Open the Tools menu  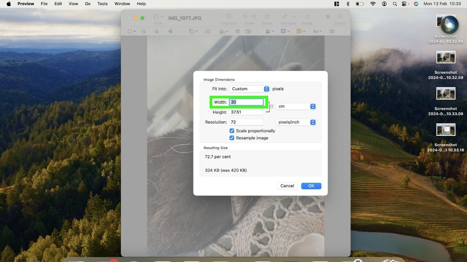coord(102,4)
